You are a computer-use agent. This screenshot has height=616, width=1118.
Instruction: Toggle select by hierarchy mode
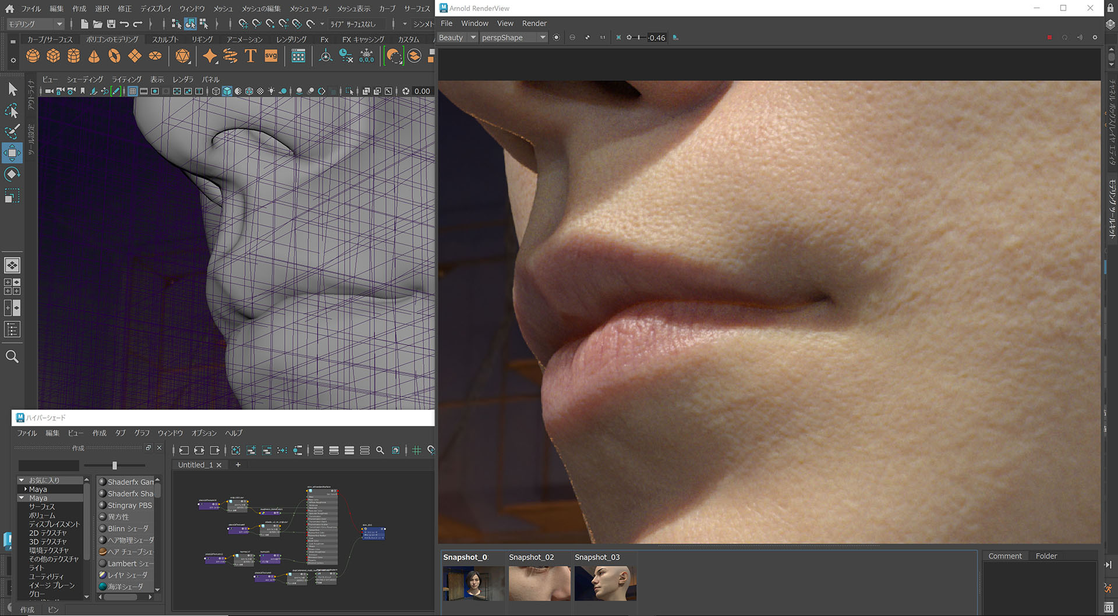click(176, 24)
